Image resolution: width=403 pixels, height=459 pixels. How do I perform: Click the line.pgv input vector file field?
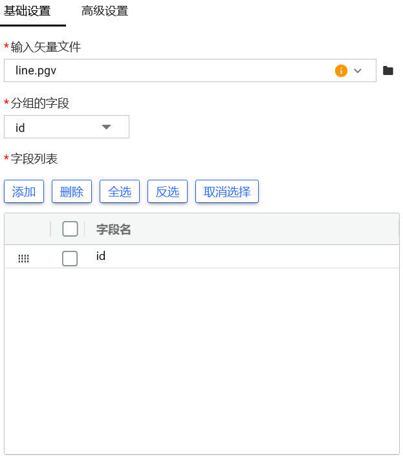coord(168,70)
